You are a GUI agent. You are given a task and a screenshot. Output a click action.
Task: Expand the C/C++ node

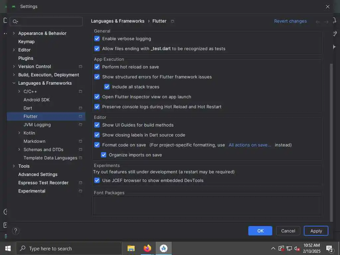19,91
